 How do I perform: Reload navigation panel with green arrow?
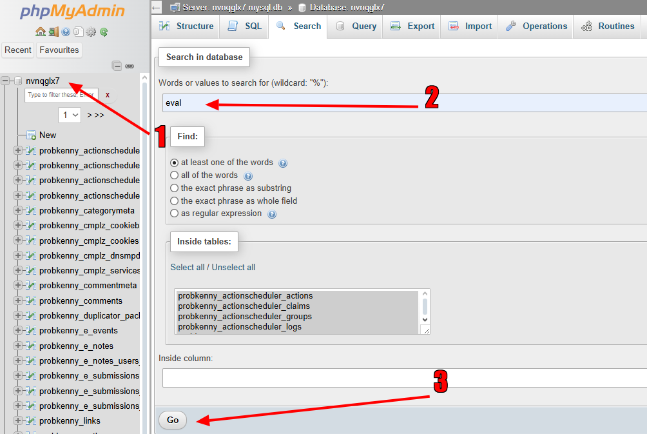[x=103, y=32]
